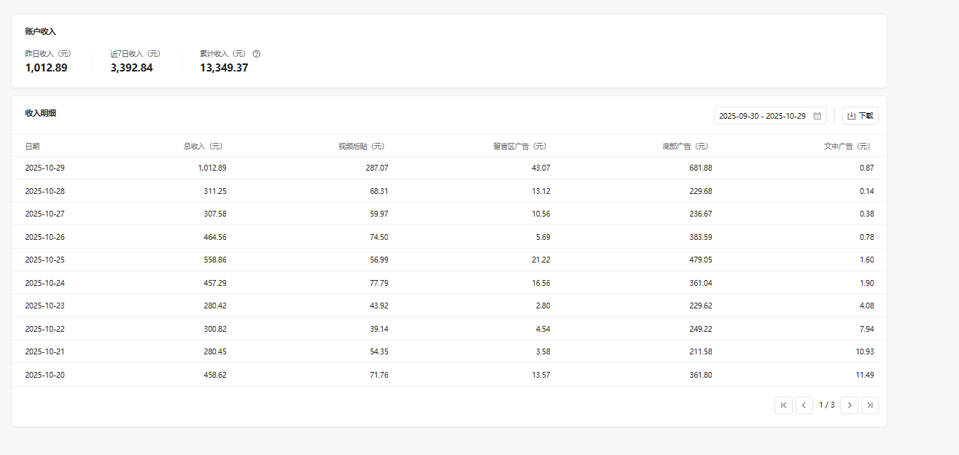The width and height of the screenshot is (959, 455).
Task: Click the 视频后贴（元） column header
Action: point(361,147)
